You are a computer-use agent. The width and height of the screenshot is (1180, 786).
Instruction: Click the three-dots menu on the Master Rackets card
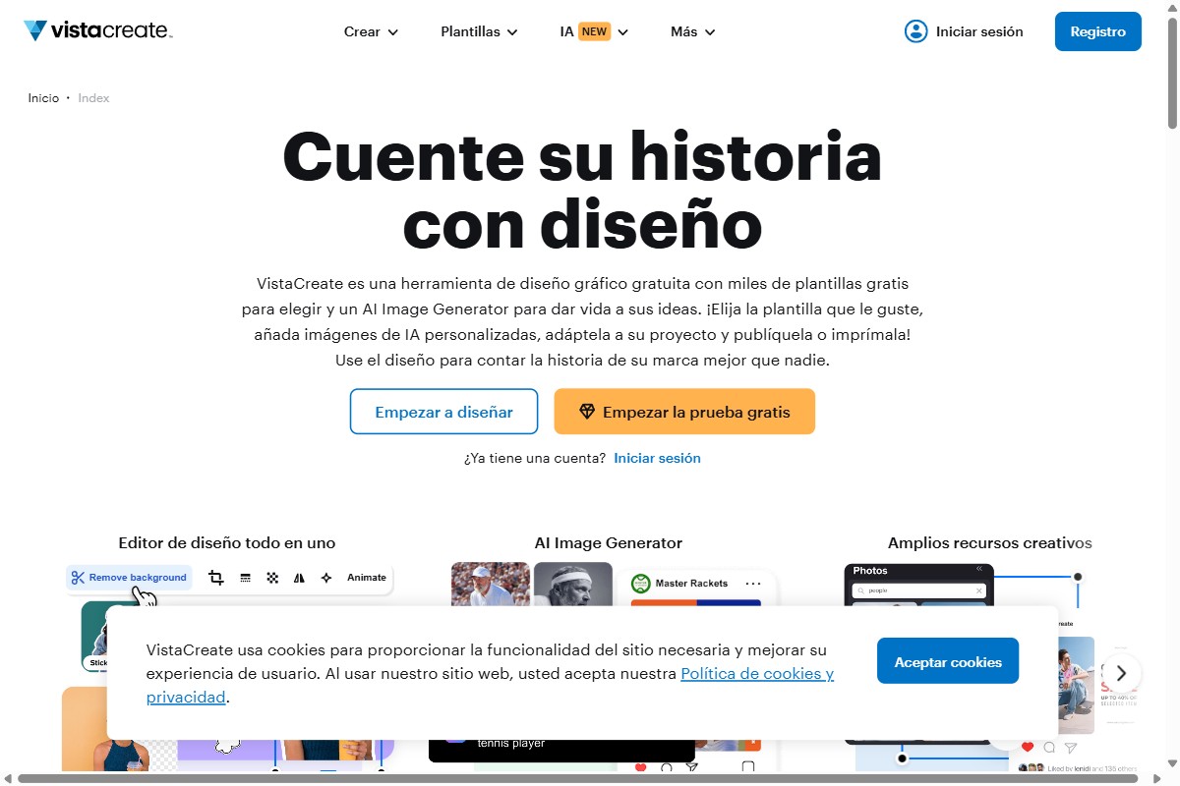[x=753, y=584]
